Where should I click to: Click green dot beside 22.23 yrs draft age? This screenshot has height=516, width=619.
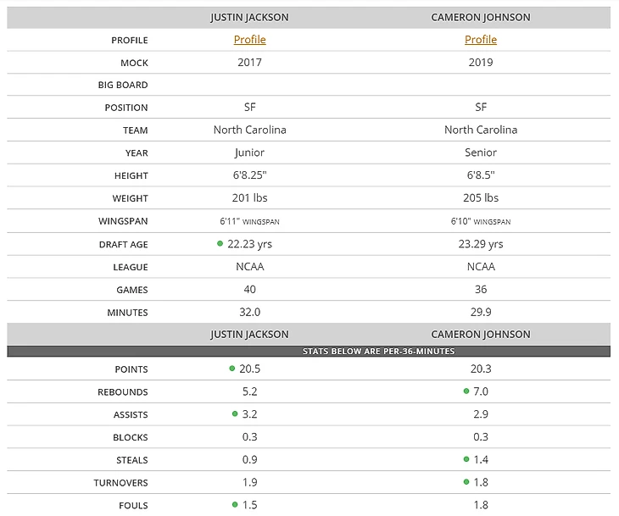[x=220, y=243]
